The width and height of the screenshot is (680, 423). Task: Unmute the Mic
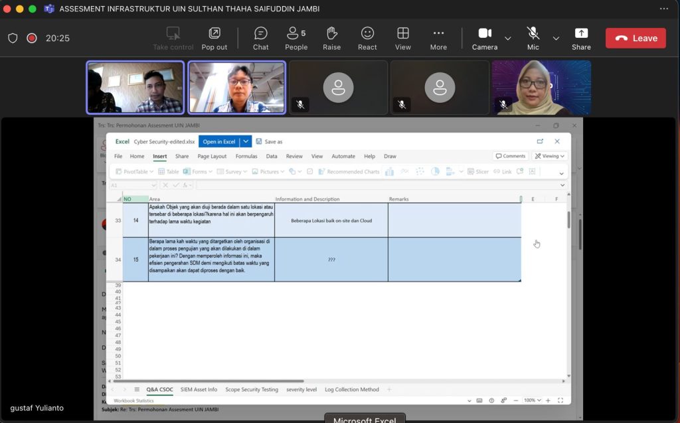533,38
